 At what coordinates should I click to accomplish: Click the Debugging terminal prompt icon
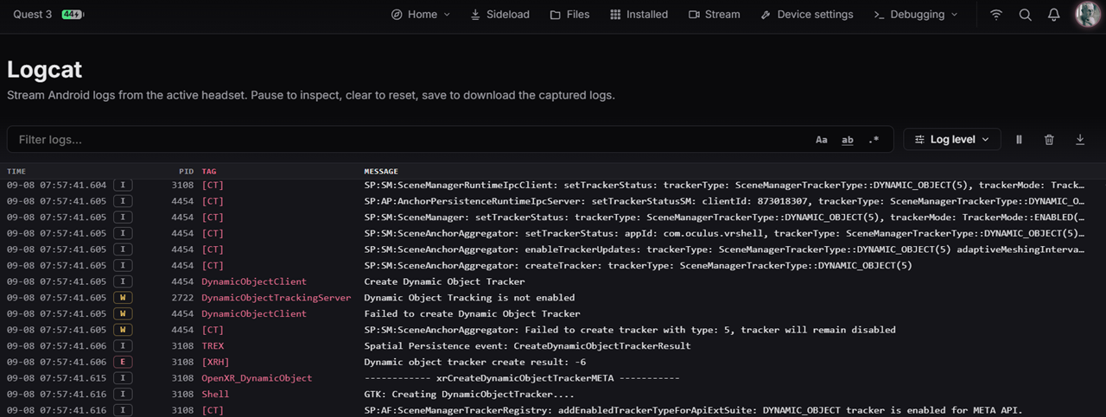pos(879,15)
